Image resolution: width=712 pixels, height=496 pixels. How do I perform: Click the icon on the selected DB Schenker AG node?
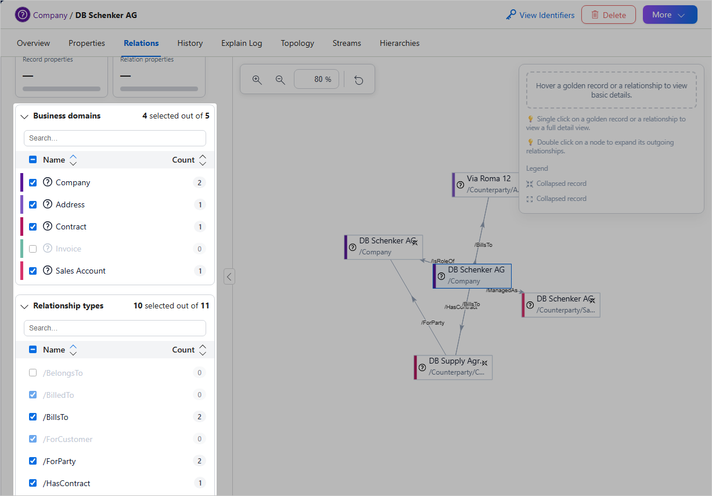coord(441,276)
